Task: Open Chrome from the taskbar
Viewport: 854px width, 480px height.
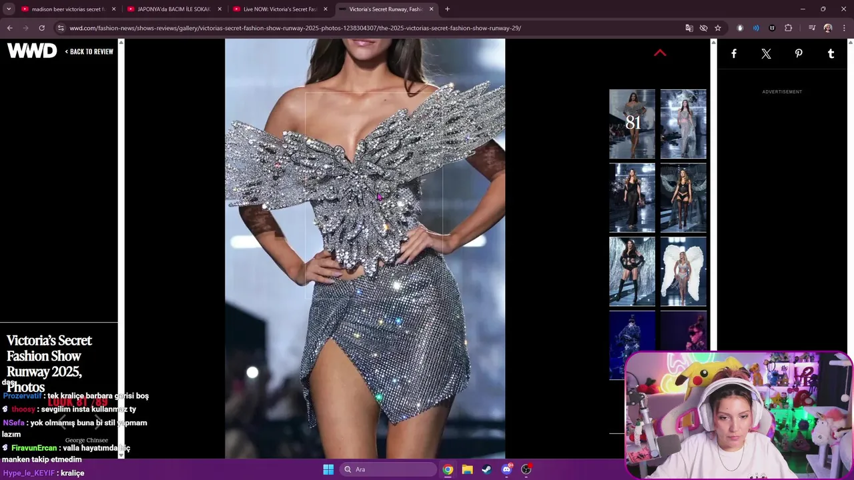Action: pyautogui.click(x=448, y=469)
